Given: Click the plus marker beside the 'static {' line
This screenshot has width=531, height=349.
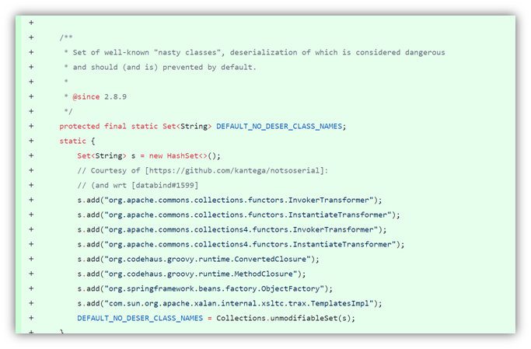Looking at the screenshot, I should pyautogui.click(x=31, y=141).
